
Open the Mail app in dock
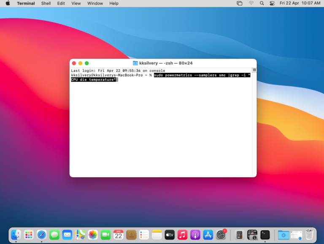click(x=67, y=235)
